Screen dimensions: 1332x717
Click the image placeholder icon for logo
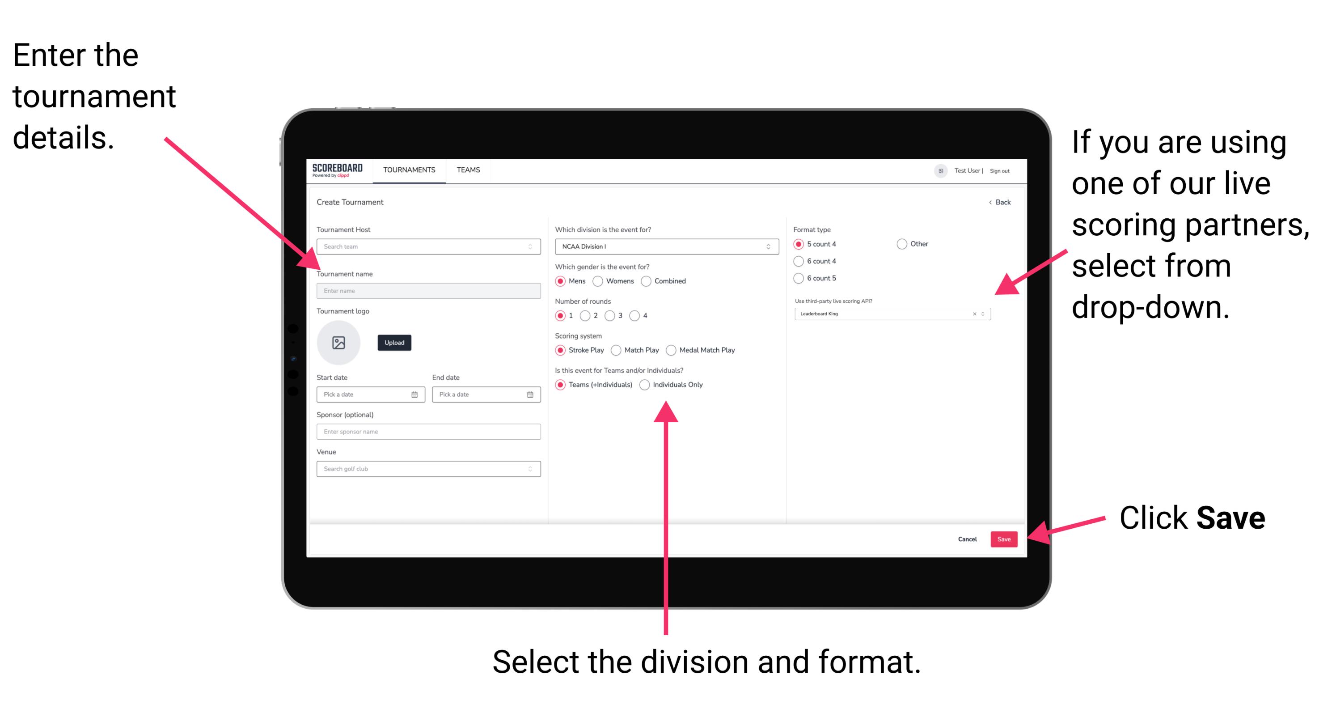click(x=338, y=343)
